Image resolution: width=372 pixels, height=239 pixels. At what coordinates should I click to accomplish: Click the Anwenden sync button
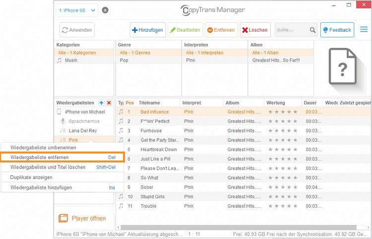77,30
